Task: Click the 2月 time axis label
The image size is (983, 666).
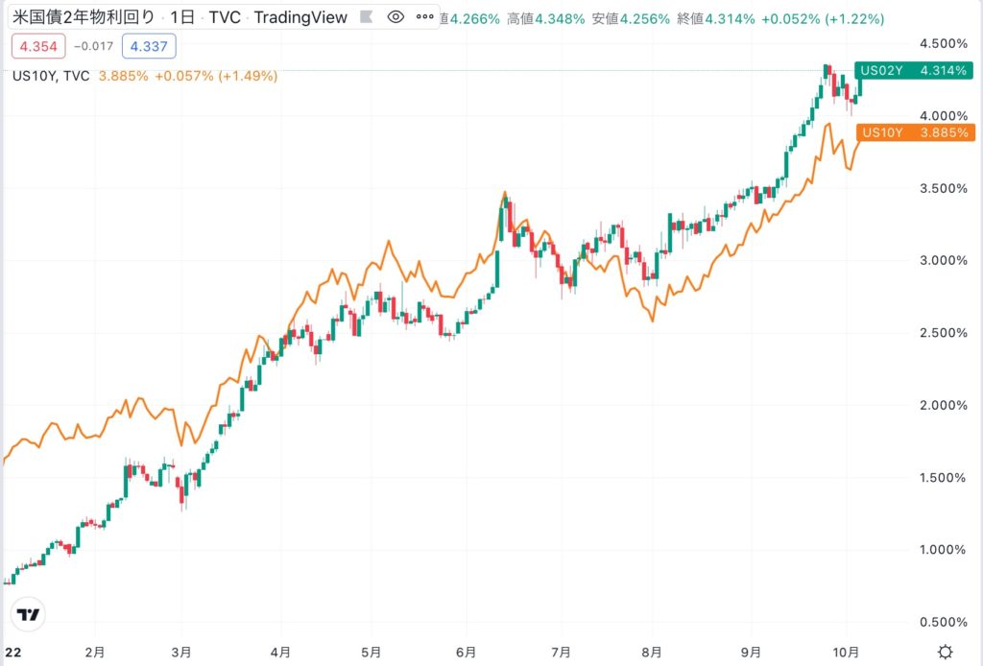Action: 94,652
